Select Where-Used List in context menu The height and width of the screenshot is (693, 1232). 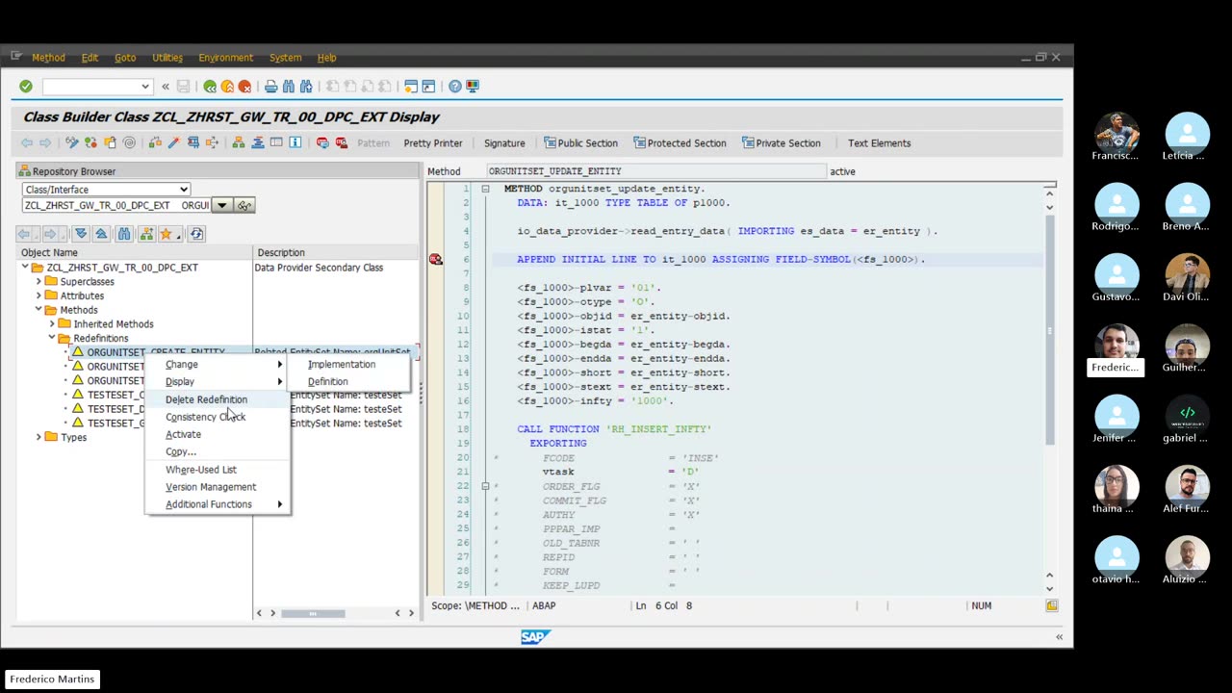[200, 470]
